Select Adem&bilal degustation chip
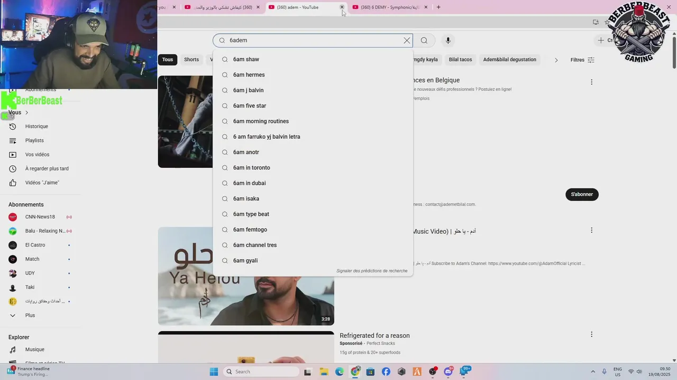Image resolution: width=677 pixels, height=380 pixels. pos(509,60)
